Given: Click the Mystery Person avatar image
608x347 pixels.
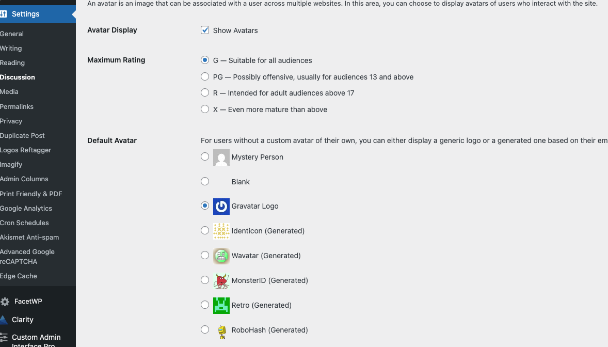Looking at the screenshot, I should click(x=221, y=157).
